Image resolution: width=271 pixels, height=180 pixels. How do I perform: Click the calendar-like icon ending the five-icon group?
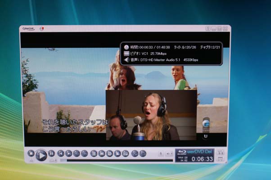click(x=126, y=153)
